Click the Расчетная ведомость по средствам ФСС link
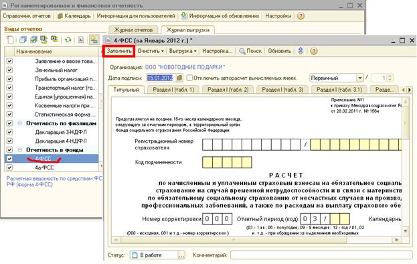 click(x=54, y=181)
